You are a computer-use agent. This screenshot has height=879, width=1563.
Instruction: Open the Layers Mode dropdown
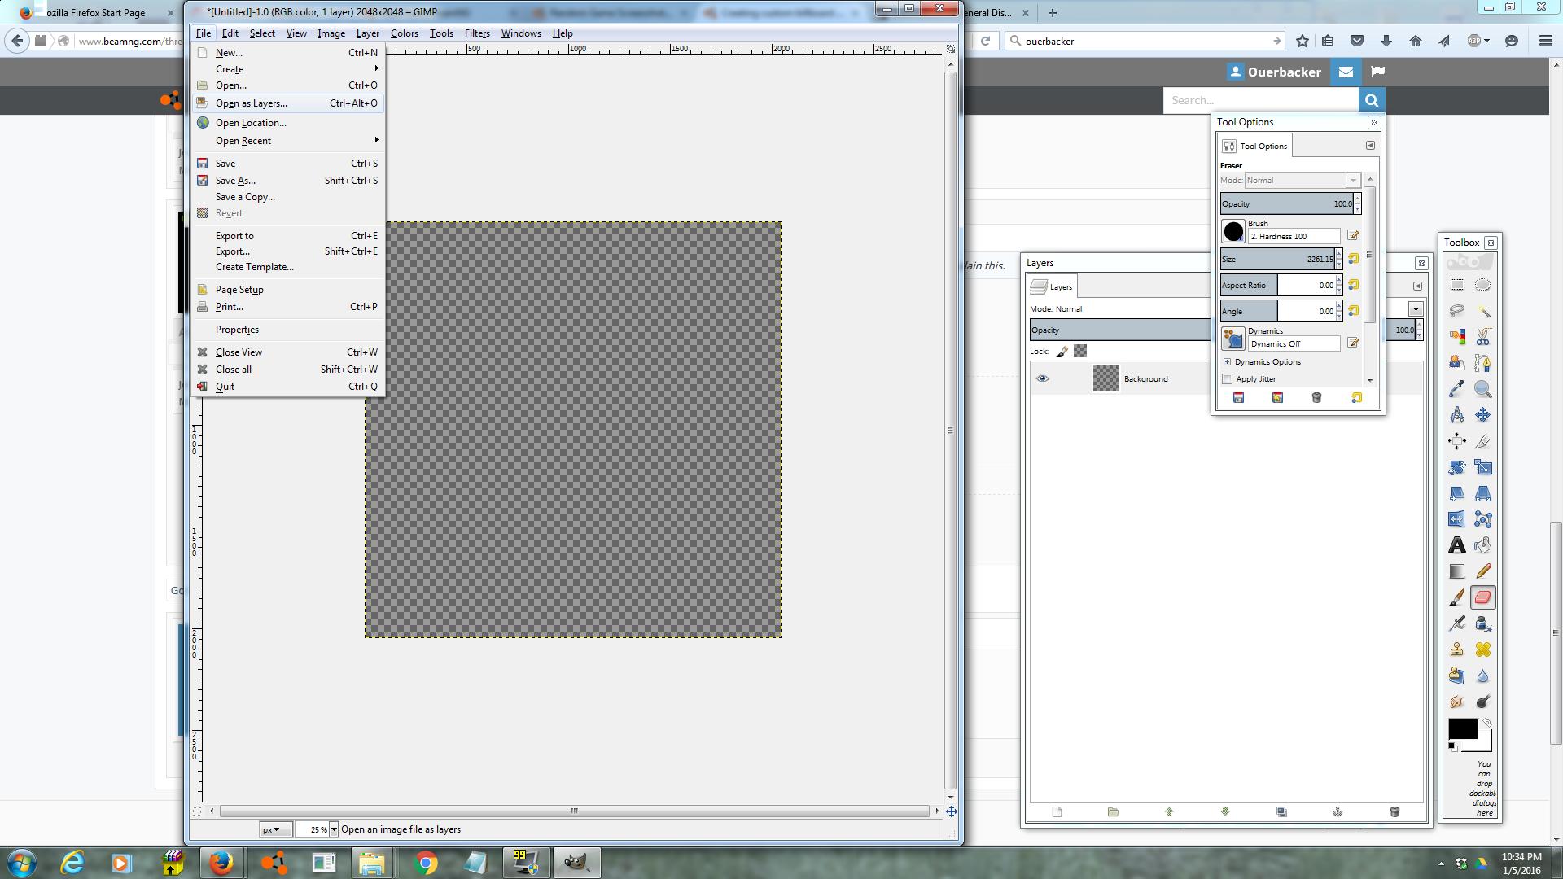(x=1416, y=309)
